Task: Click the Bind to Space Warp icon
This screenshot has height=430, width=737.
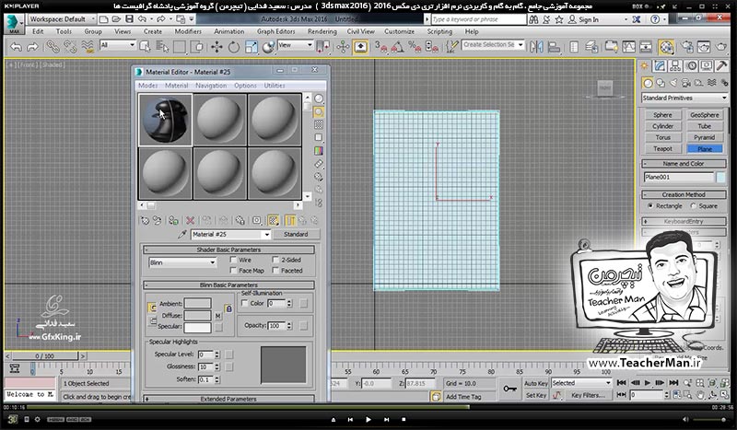Action: click(x=88, y=47)
